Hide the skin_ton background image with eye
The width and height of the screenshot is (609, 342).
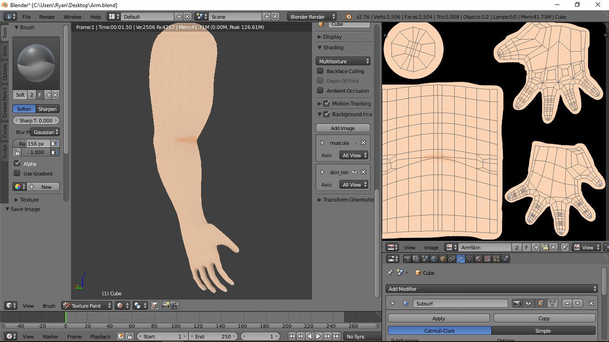(354, 172)
